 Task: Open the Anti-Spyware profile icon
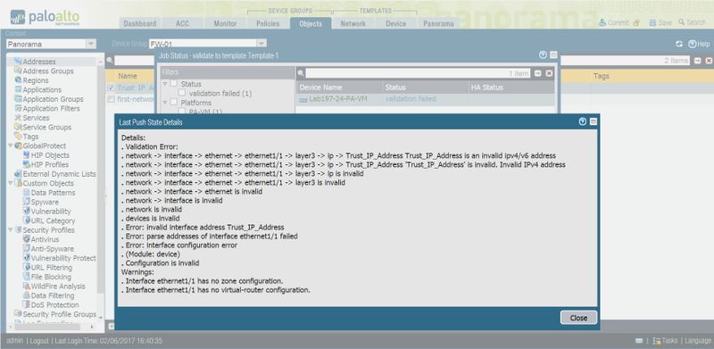(27, 248)
